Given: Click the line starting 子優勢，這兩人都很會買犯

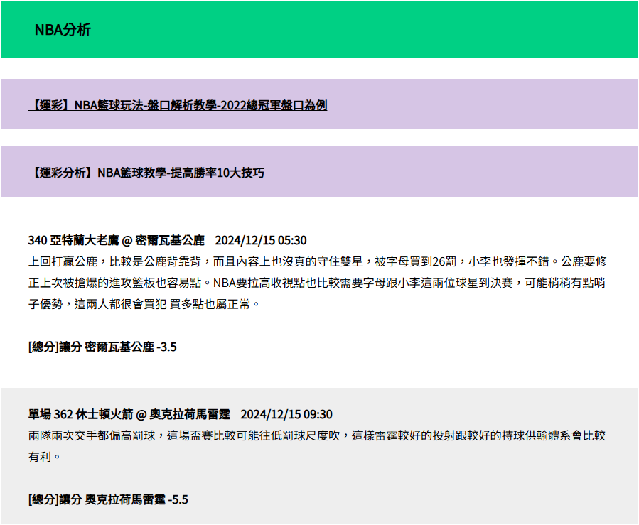Looking at the screenshot, I should 144,304.
